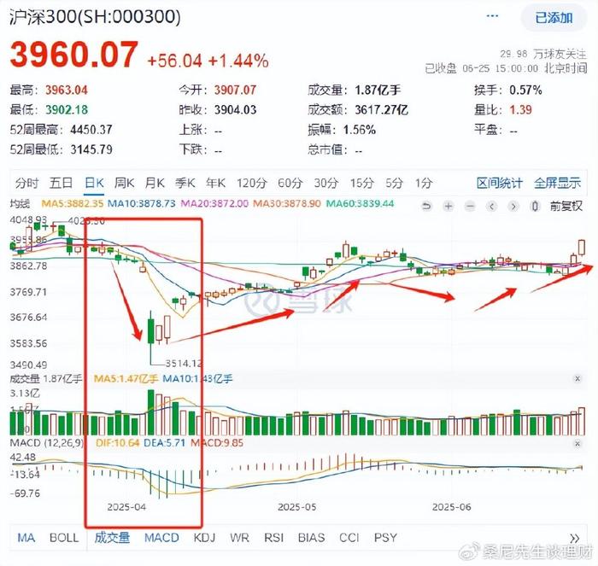This screenshot has height=566, width=598.
Task: Open the three-dot more options menu
Action: 492,16
